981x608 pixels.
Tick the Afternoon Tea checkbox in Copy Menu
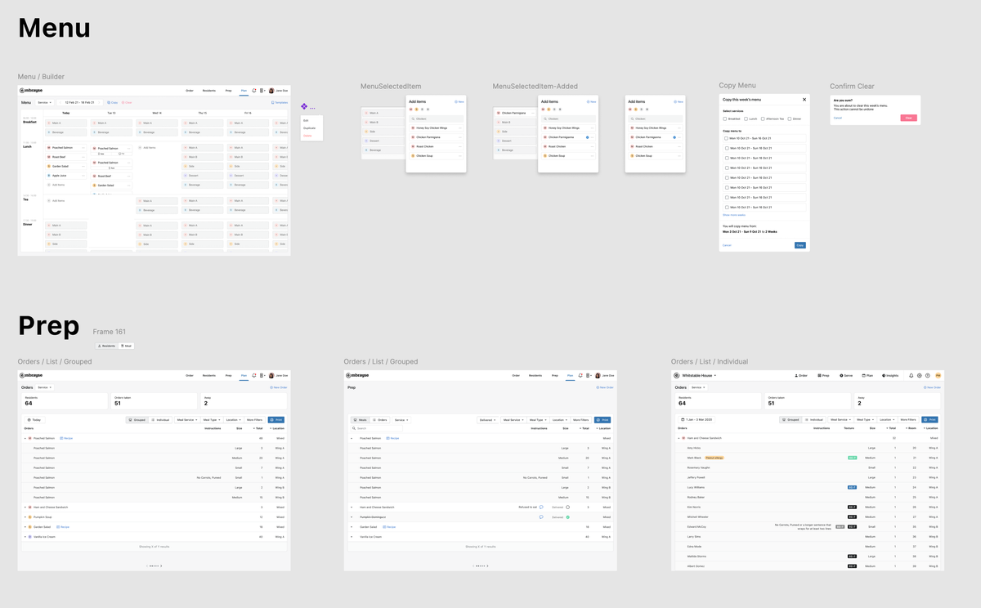pos(763,118)
